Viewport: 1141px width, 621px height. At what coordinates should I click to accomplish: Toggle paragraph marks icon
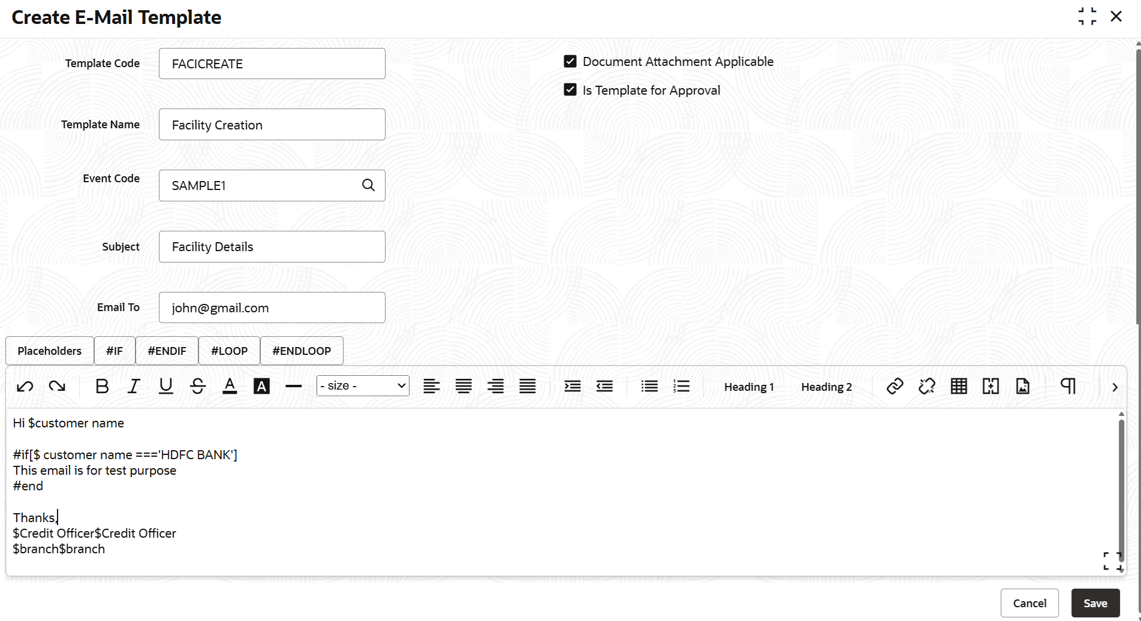(x=1068, y=387)
